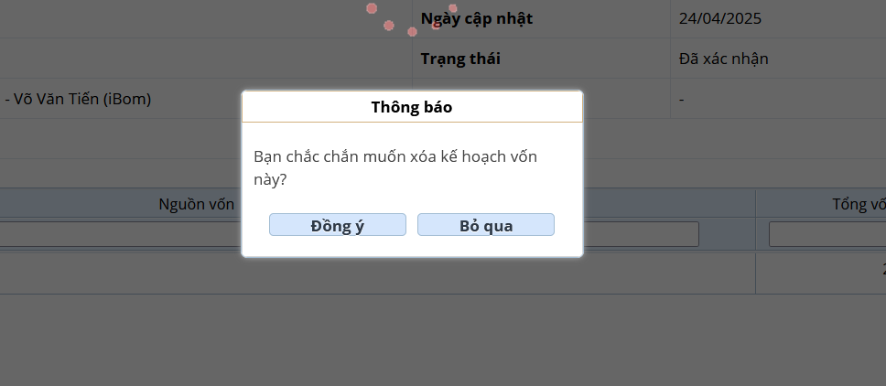Click the blank area below the table
Viewport: 886px width, 386px height.
[443, 340]
